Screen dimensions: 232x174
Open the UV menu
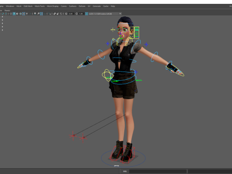click(x=89, y=6)
